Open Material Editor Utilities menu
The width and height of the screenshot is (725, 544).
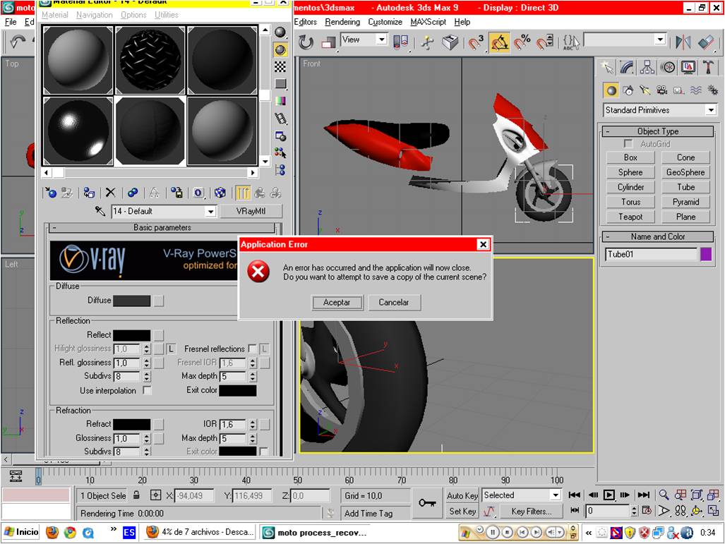click(x=167, y=15)
